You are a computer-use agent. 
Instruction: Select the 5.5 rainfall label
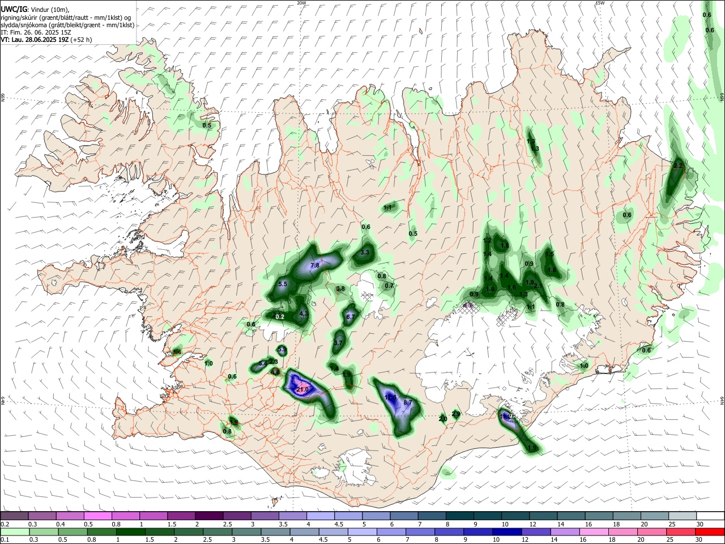coord(283,284)
